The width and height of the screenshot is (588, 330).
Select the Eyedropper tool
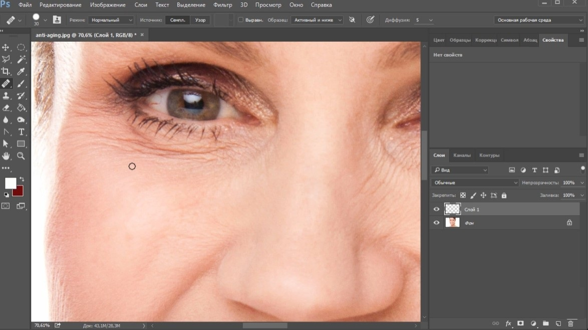(21, 71)
